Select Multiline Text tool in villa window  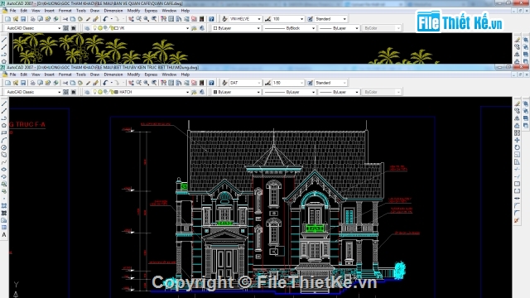click(x=4, y=235)
